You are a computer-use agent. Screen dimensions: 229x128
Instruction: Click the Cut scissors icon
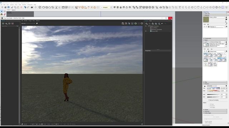coord(12,7)
